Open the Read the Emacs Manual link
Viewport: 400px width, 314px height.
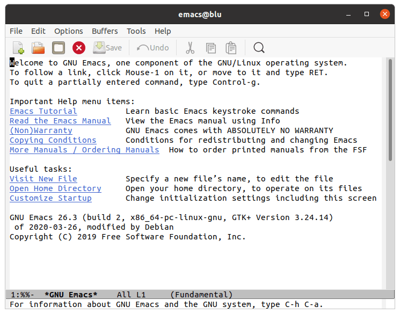tap(60, 121)
